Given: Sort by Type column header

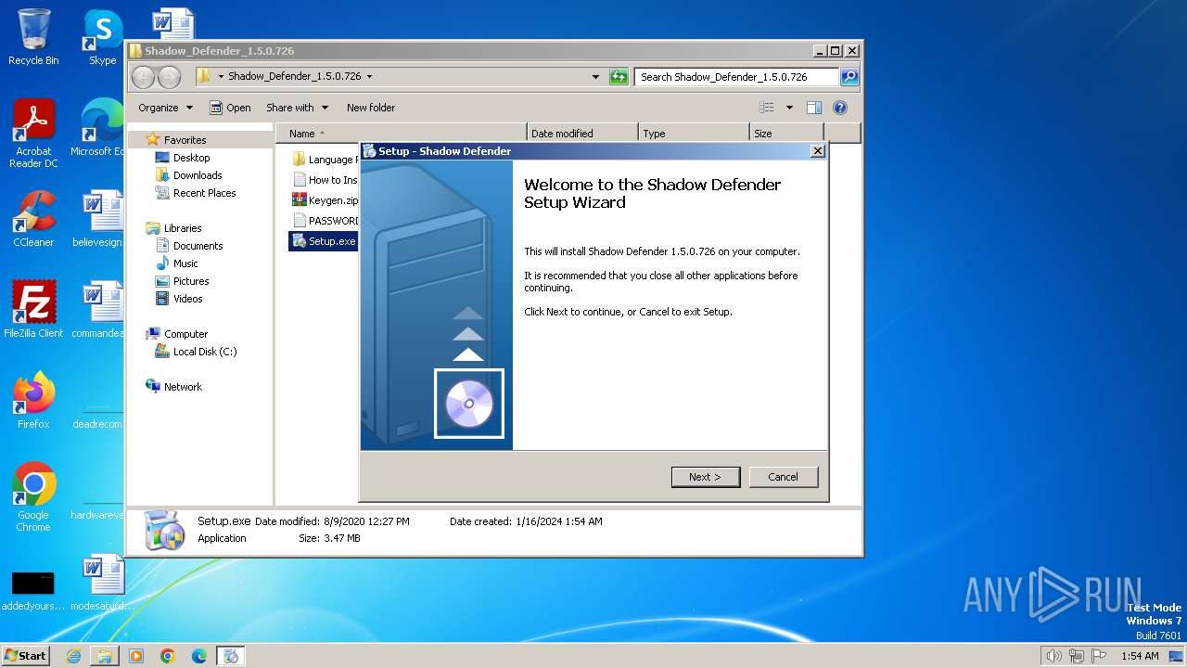Looking at the screenshot, I should coord(694,134).
